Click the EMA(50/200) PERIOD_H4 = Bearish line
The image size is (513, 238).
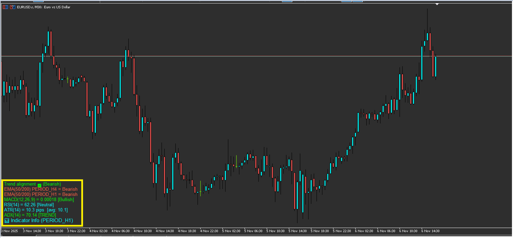[x=41, y=189]
